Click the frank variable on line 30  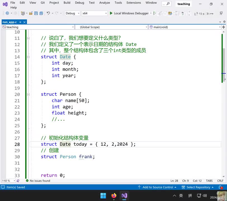click(86, 157)
